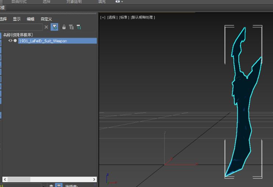273x187 pixels.
Task: Select the 1931_LaFeiEr_Suit_Weapon object entry
Action: (57, 41)
